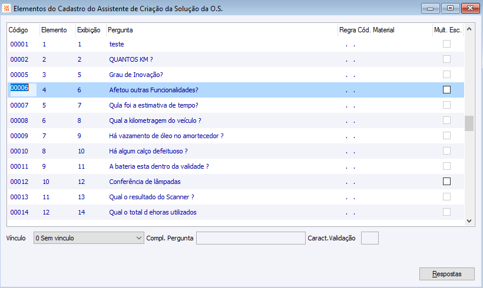Image resolution: width=483 pixels, height=288 pixels.
Task: Maximize the Elementos do Cadastro window
Action: [451, 8]
